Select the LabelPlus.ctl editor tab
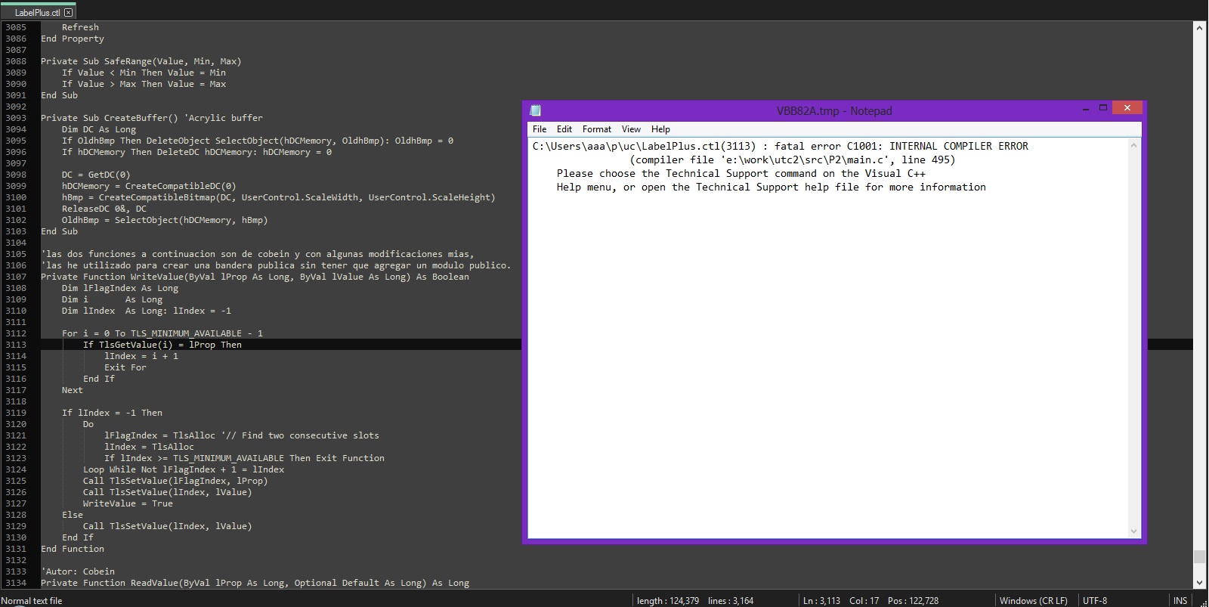The height and width of the screenshot is (607, 1209). click(38, 13)
